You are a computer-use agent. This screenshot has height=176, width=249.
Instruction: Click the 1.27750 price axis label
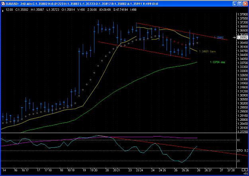tap(243, 132)
